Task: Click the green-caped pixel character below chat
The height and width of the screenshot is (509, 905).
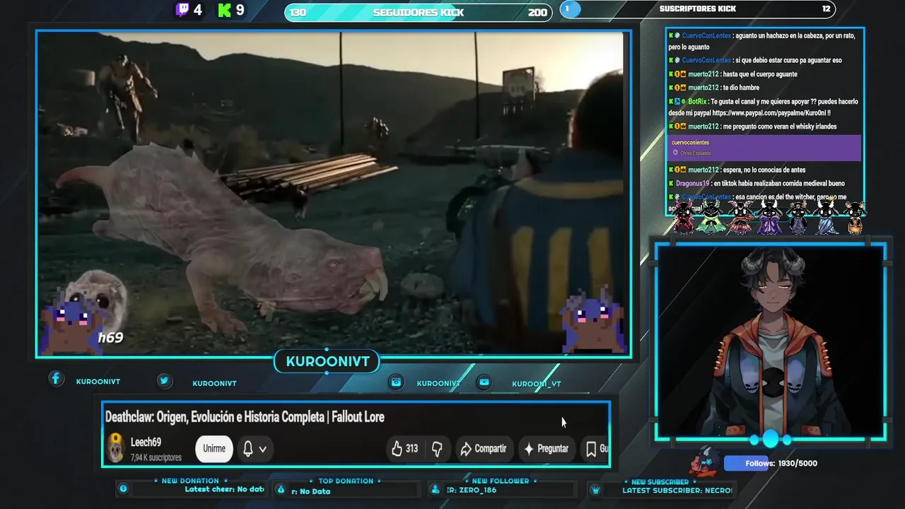Action: click(711, 217)
